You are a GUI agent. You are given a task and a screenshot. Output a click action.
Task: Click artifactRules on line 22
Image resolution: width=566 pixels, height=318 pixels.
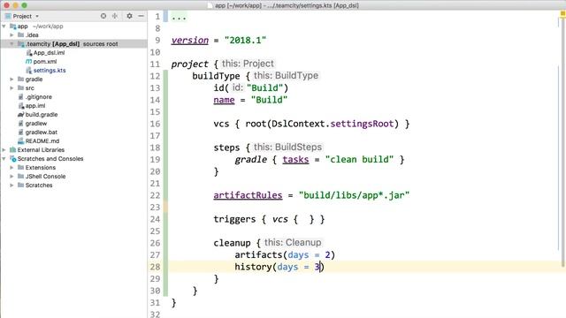(248, 195)
